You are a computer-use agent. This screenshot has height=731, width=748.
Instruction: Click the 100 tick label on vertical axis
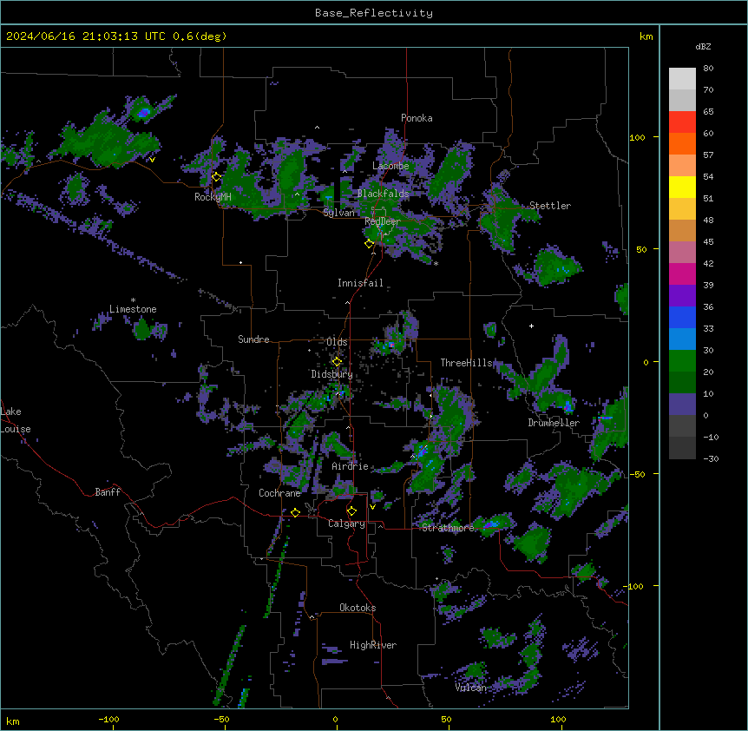[637, 137]
